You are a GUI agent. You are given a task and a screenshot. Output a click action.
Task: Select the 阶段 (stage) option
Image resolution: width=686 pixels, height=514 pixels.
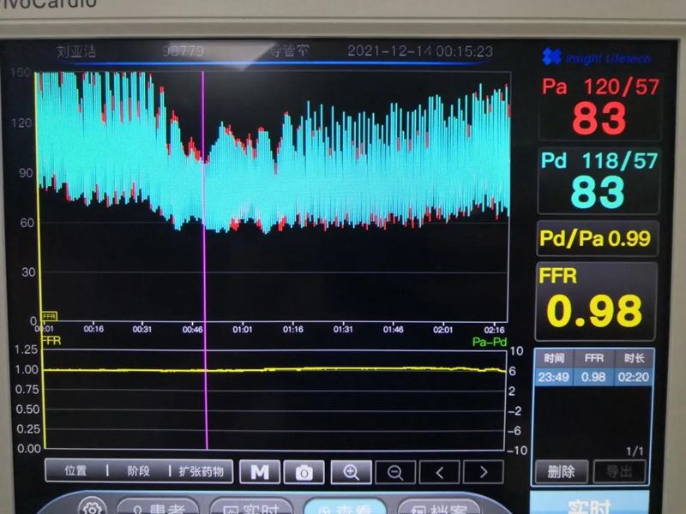tap(138, 471)
